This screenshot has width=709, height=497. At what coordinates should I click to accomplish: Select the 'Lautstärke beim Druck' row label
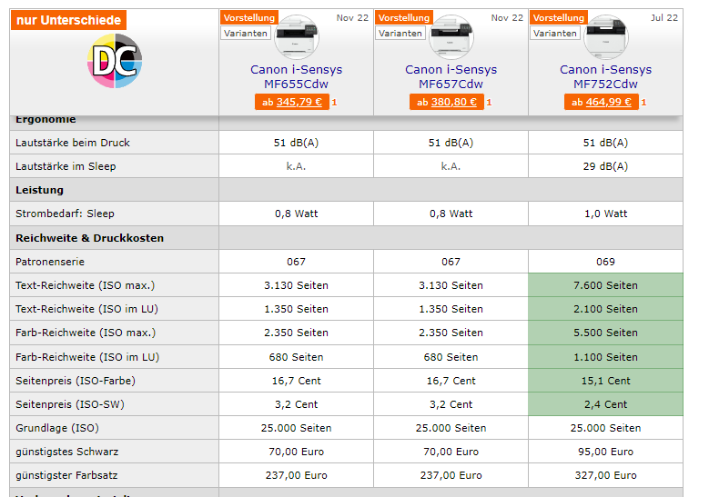point(72,143)
